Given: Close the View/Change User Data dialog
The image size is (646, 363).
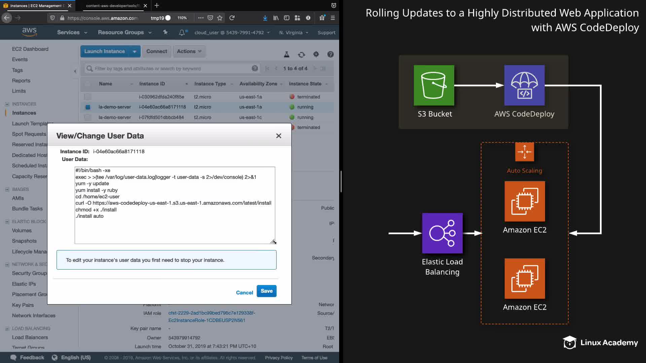Looking at the screenshot, I should coord(279,136).
